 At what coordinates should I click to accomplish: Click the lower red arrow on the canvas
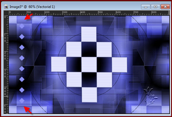[28, 110]
